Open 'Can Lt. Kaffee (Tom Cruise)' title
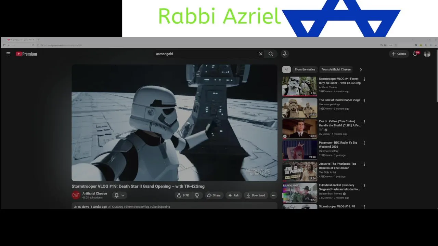 click(340, 123)
